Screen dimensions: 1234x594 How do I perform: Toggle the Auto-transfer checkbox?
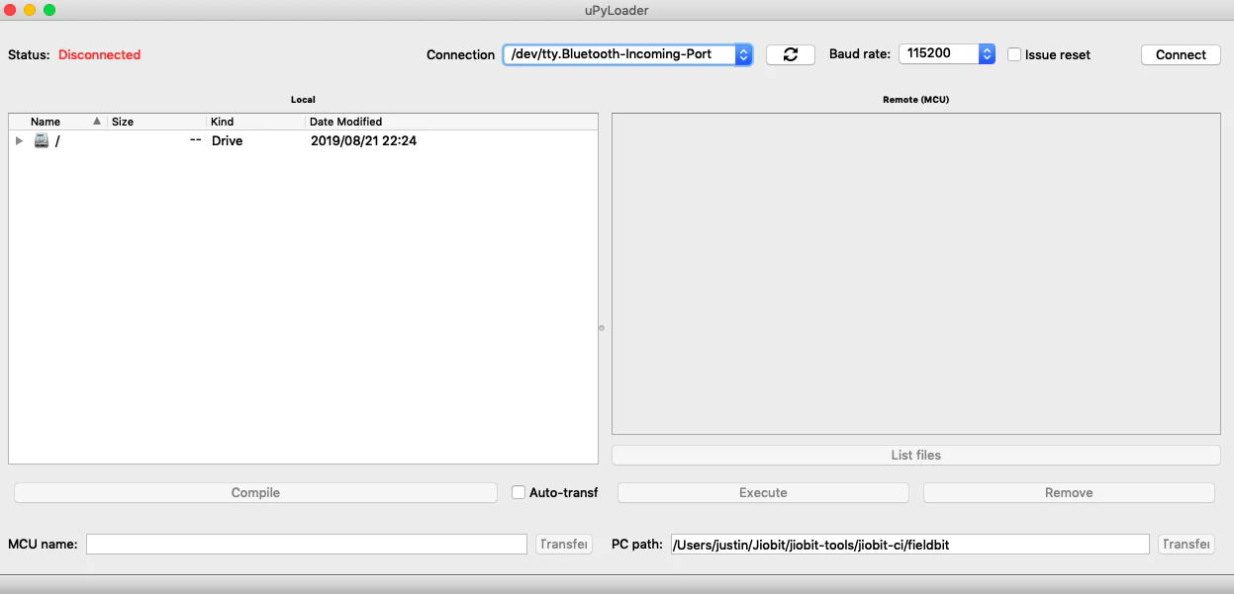[519, 492]
